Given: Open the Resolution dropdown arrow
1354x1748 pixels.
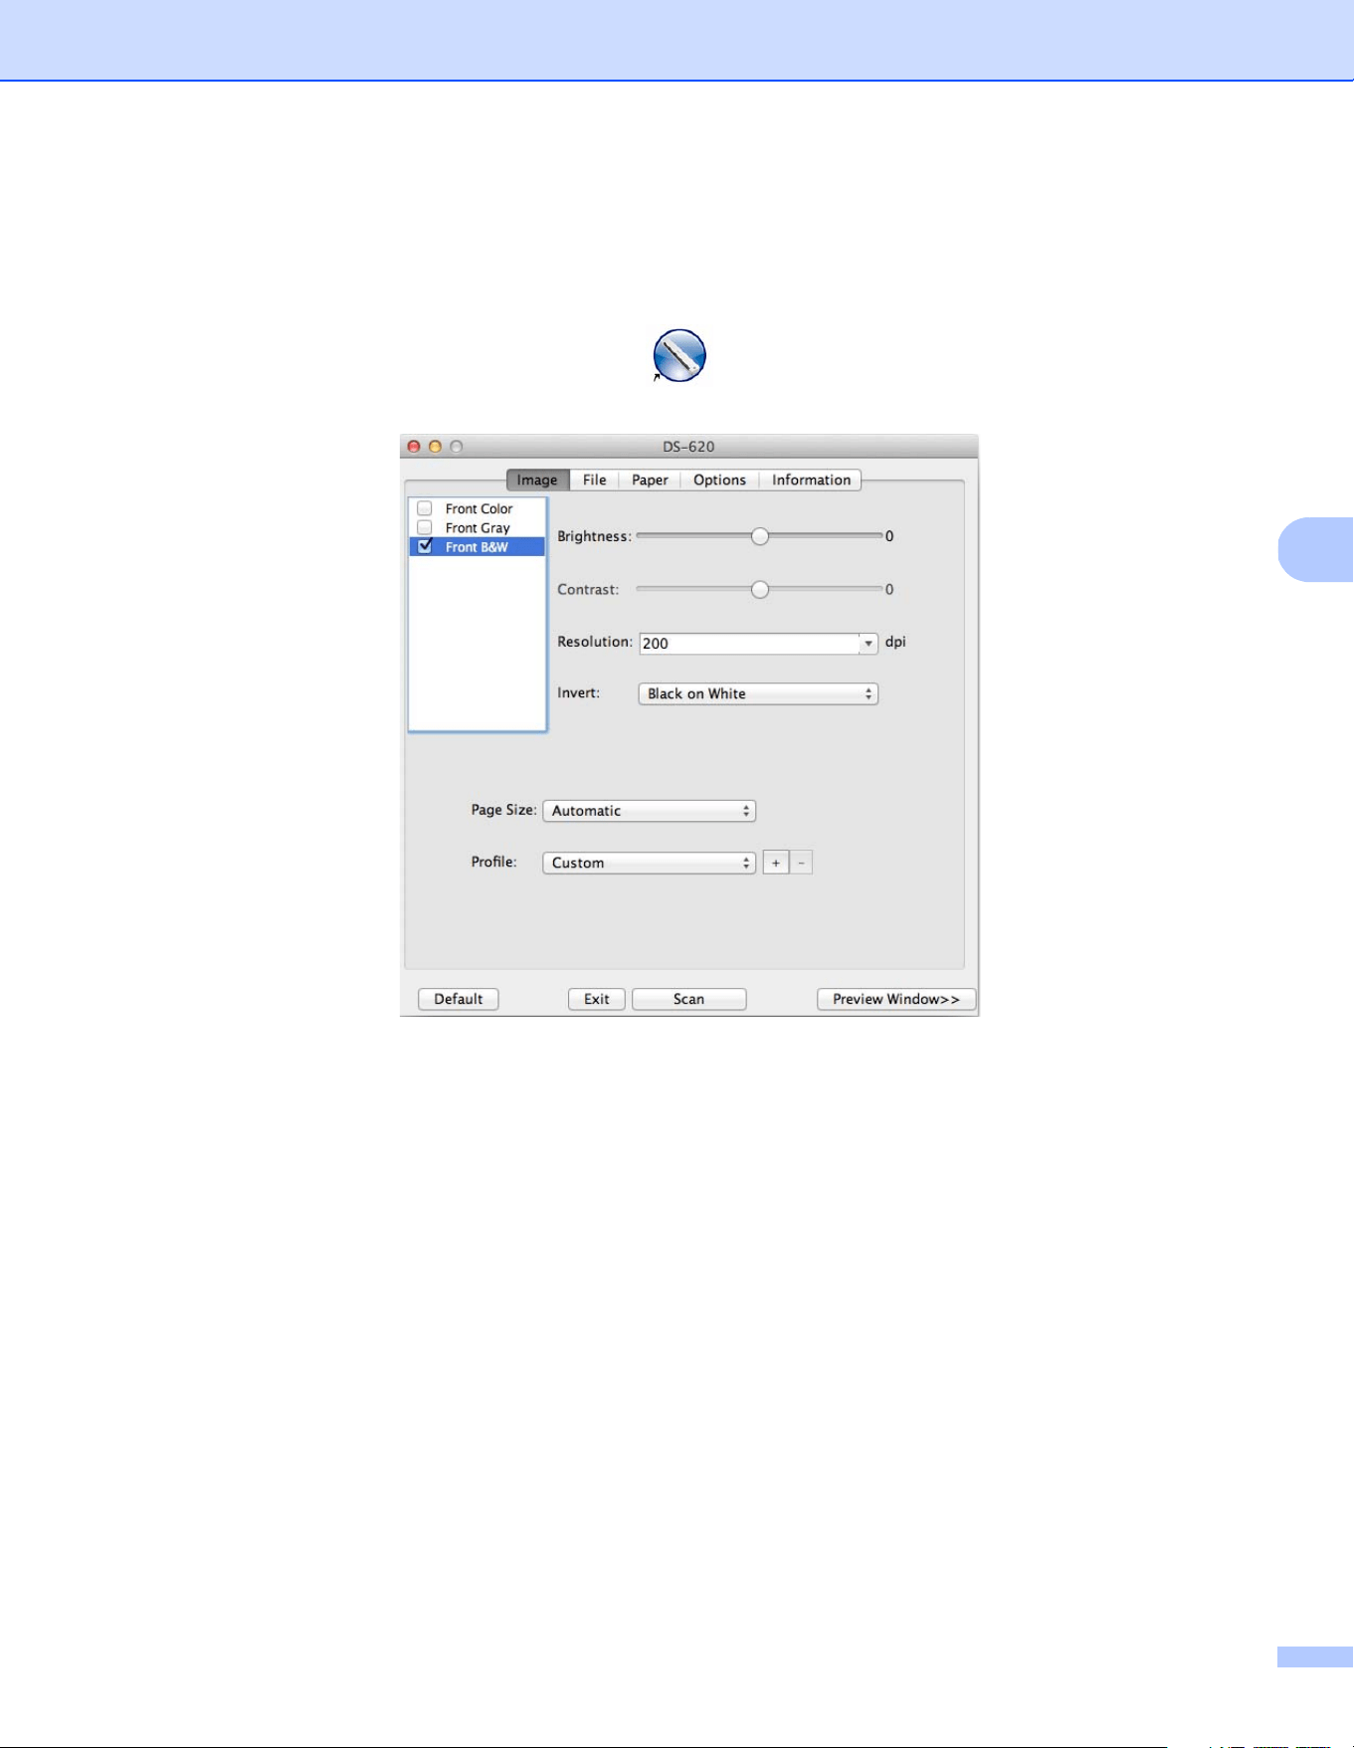Looking at the screenshot, I should pyautogui.click(x=869, y=644).
